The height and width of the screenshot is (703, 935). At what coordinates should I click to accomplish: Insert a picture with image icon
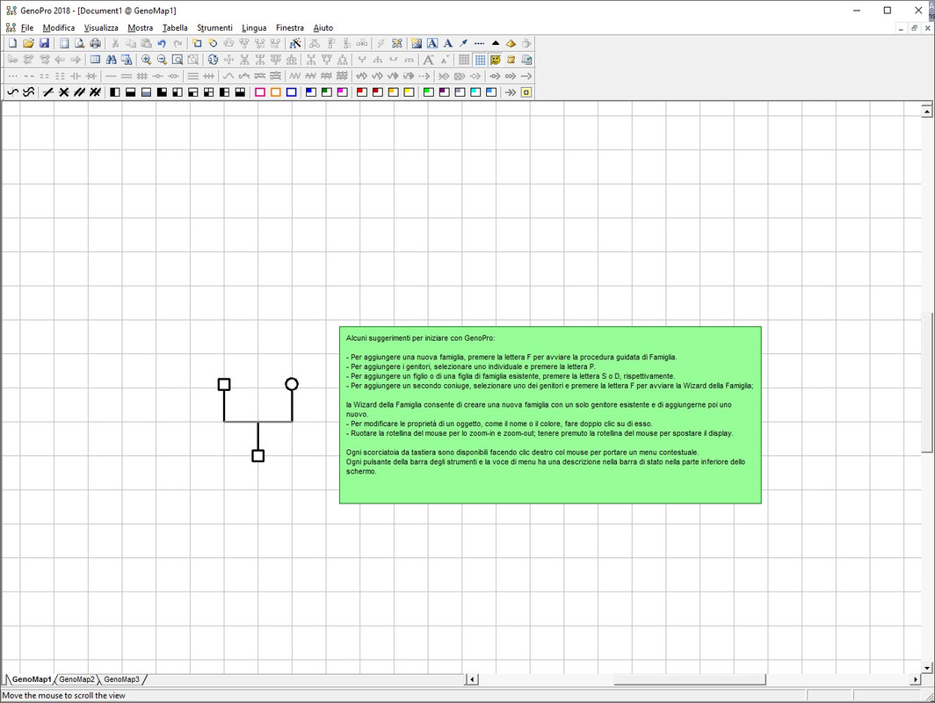417,44
